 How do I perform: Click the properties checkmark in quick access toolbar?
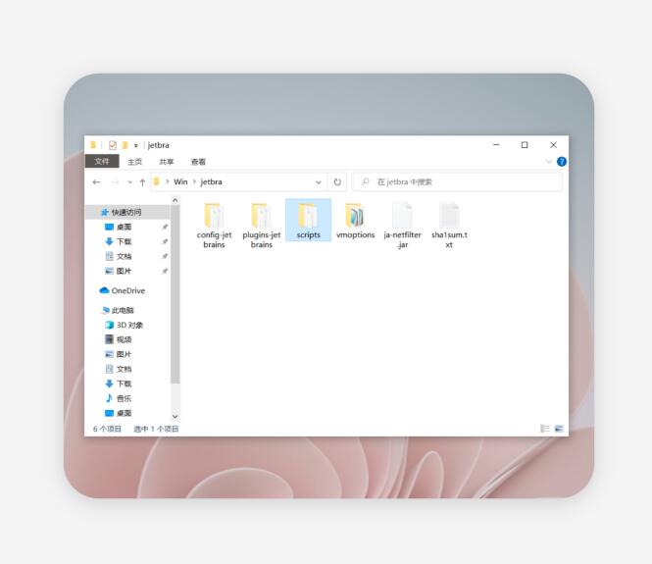pos(113,145)
